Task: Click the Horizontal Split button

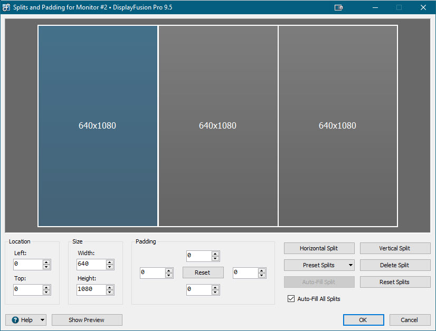Action: point(319,248)
